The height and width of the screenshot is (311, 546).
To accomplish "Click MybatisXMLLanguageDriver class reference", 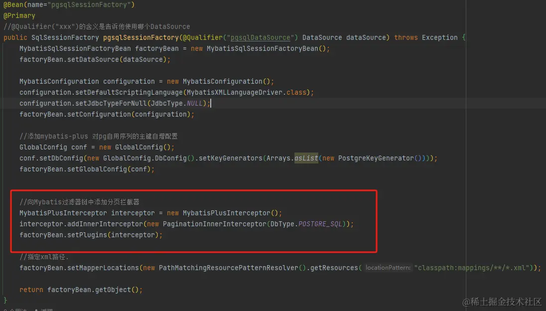I will [x=234, y=92].
